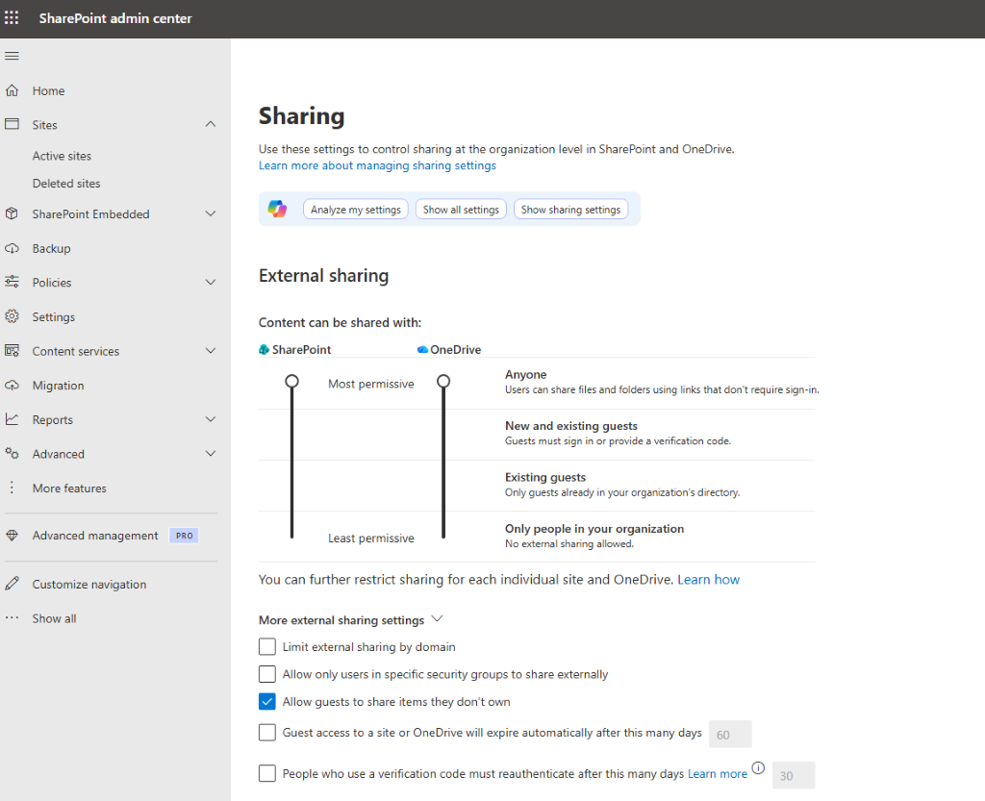
Task: Open Deleted sites in navigation
Action: 66,184
